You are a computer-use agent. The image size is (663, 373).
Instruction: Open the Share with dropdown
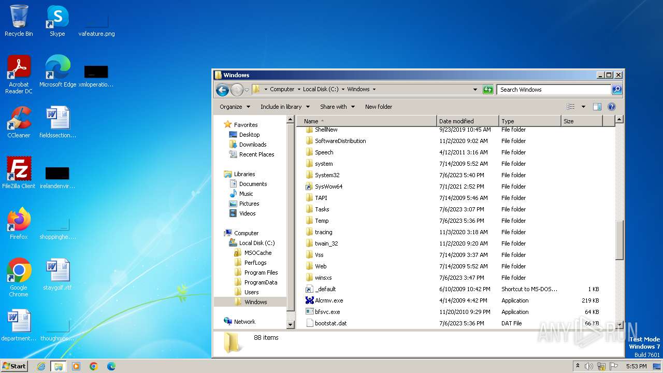pyautogui.click(x=338, y=107)
